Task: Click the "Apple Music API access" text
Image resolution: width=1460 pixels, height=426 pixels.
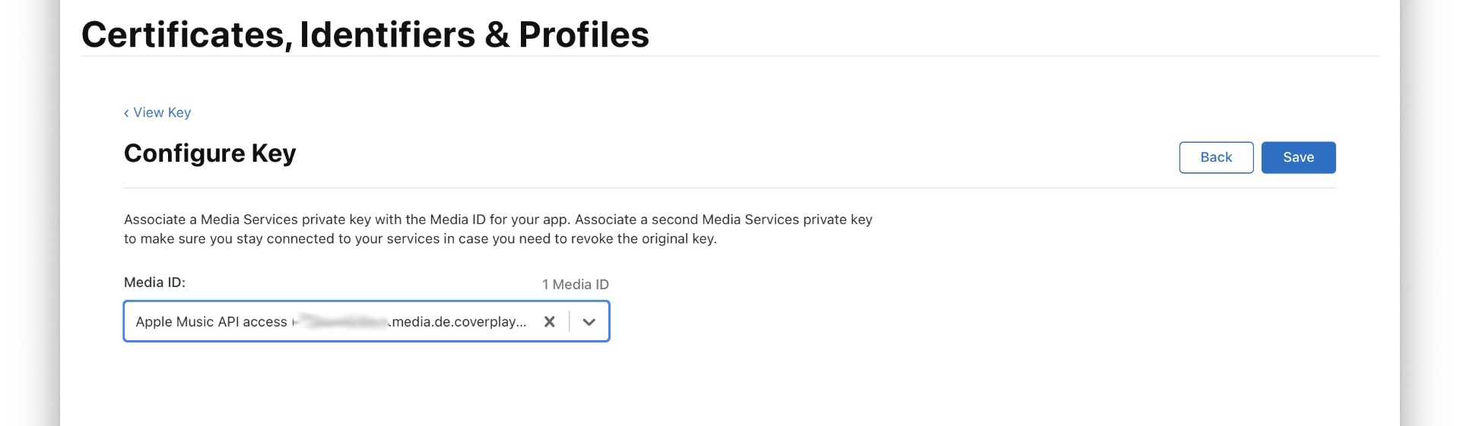Action: pos(211,322)
